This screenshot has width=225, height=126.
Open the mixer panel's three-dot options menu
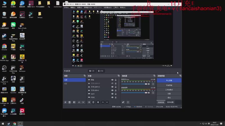point(128,102)
